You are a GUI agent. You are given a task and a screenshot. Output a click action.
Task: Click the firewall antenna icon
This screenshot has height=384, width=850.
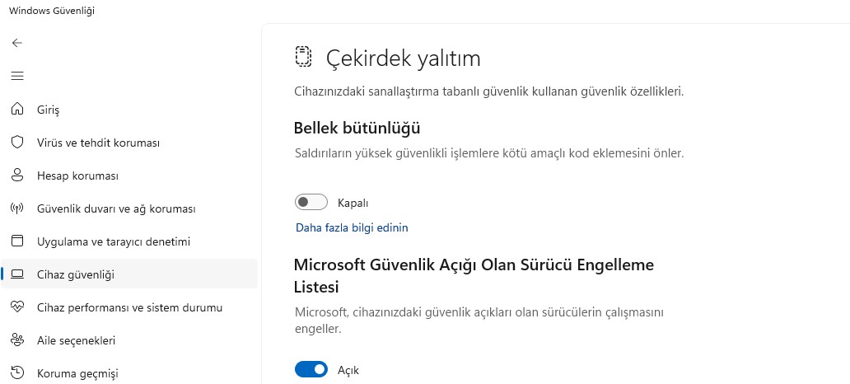pos(17,208)
